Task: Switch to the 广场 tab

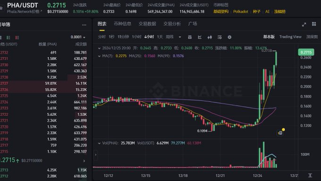Action: [193, 24]
